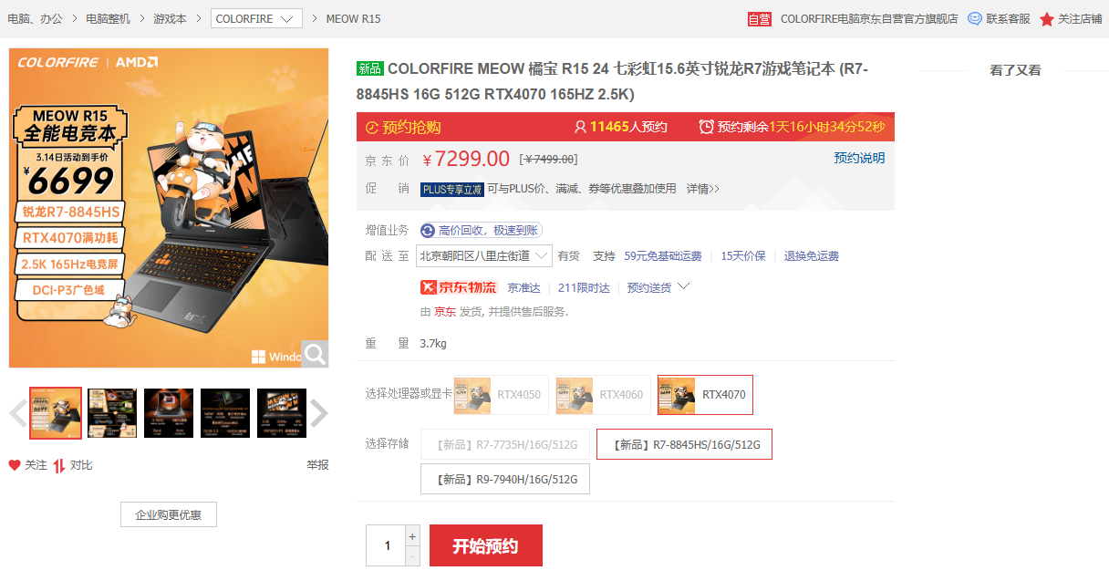Select the RTX4070 option
Screen dimensions: 1109x581
pyautogui.click(x=705, y=395)
